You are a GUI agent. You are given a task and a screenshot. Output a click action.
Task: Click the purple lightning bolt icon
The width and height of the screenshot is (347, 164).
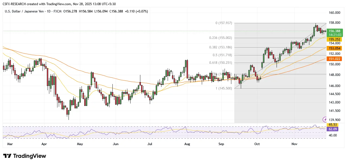pyautogui.click(x=325, y=119)
